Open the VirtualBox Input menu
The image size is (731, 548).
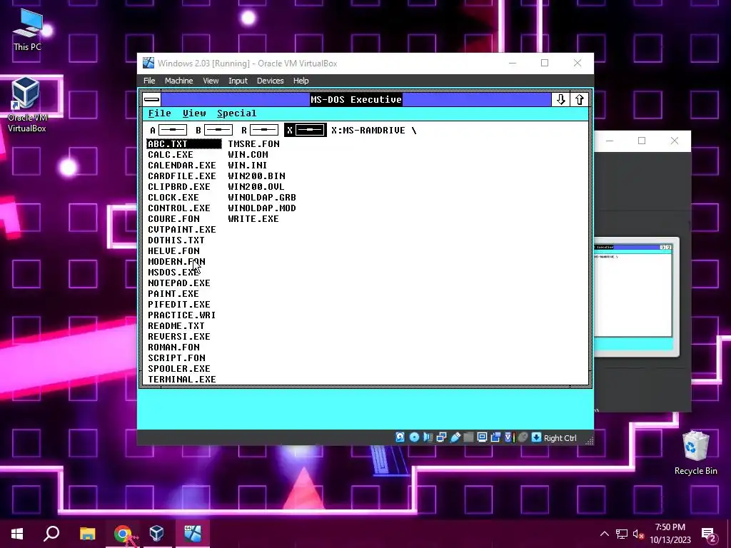238,81
